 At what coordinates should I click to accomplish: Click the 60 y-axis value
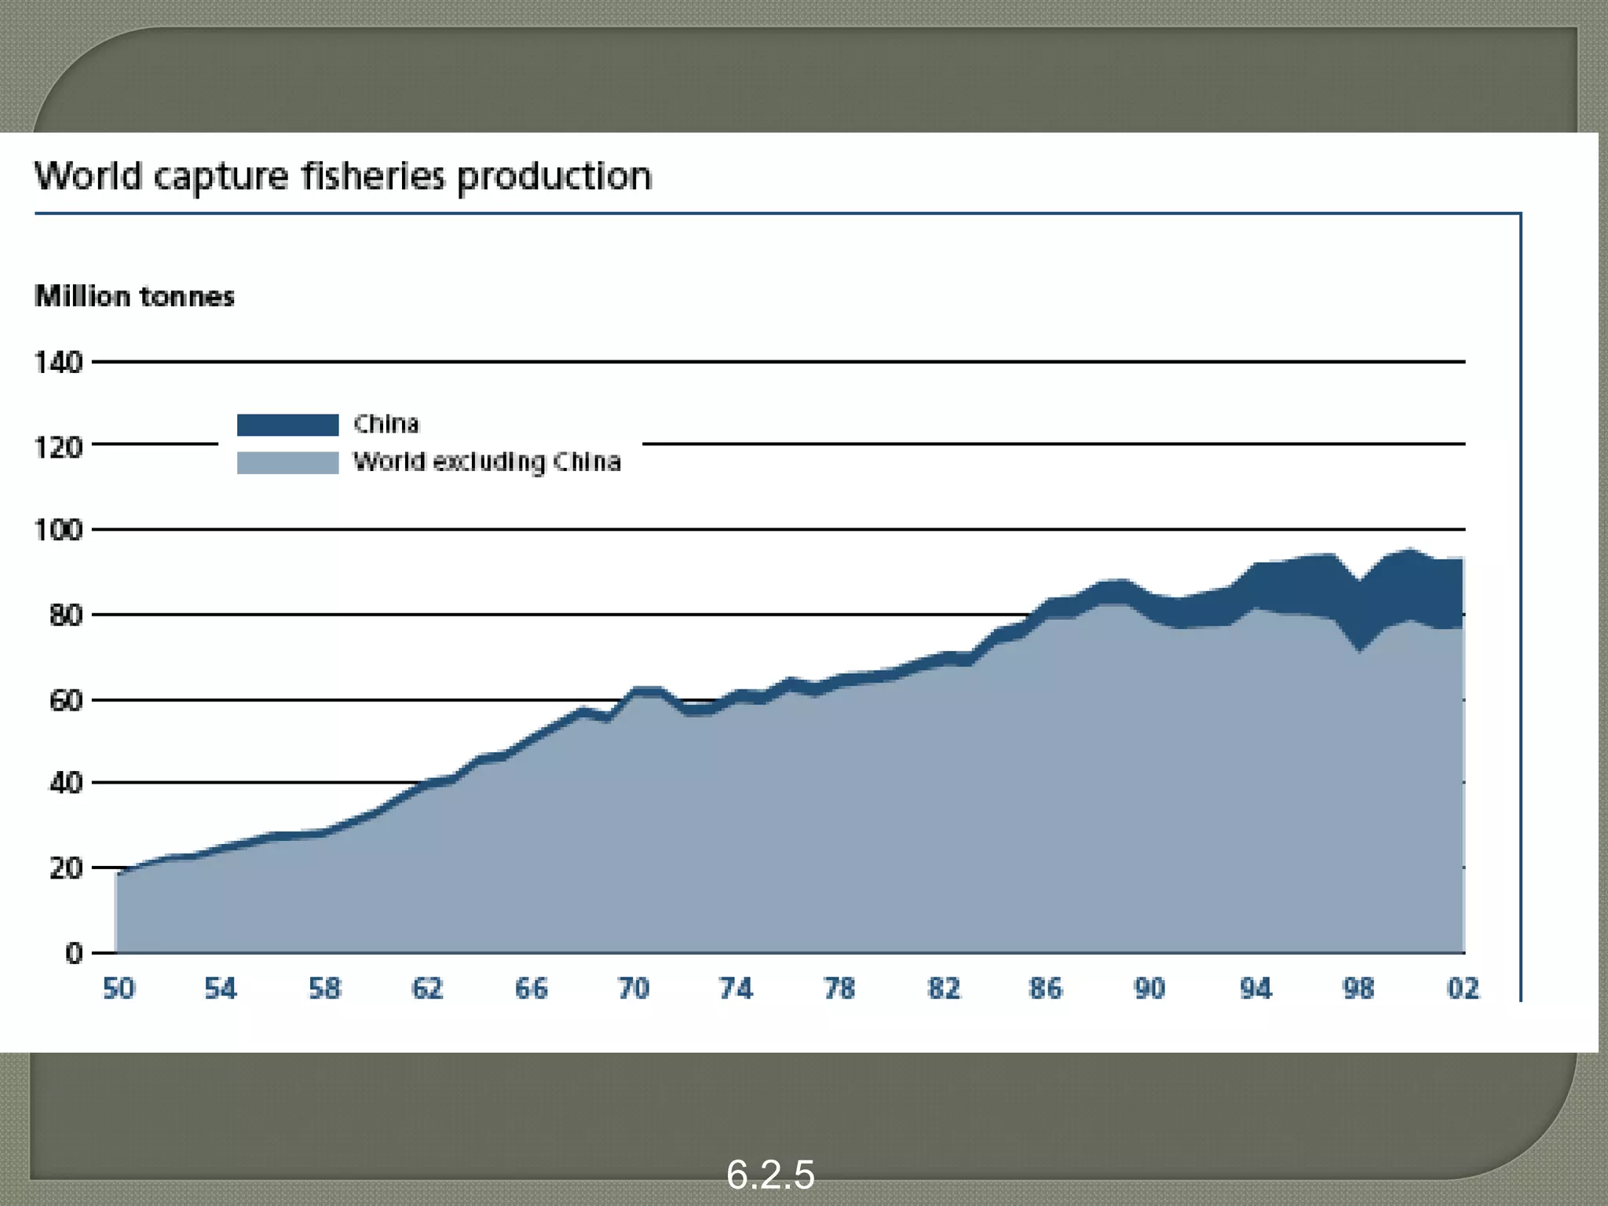coord(65,700)
